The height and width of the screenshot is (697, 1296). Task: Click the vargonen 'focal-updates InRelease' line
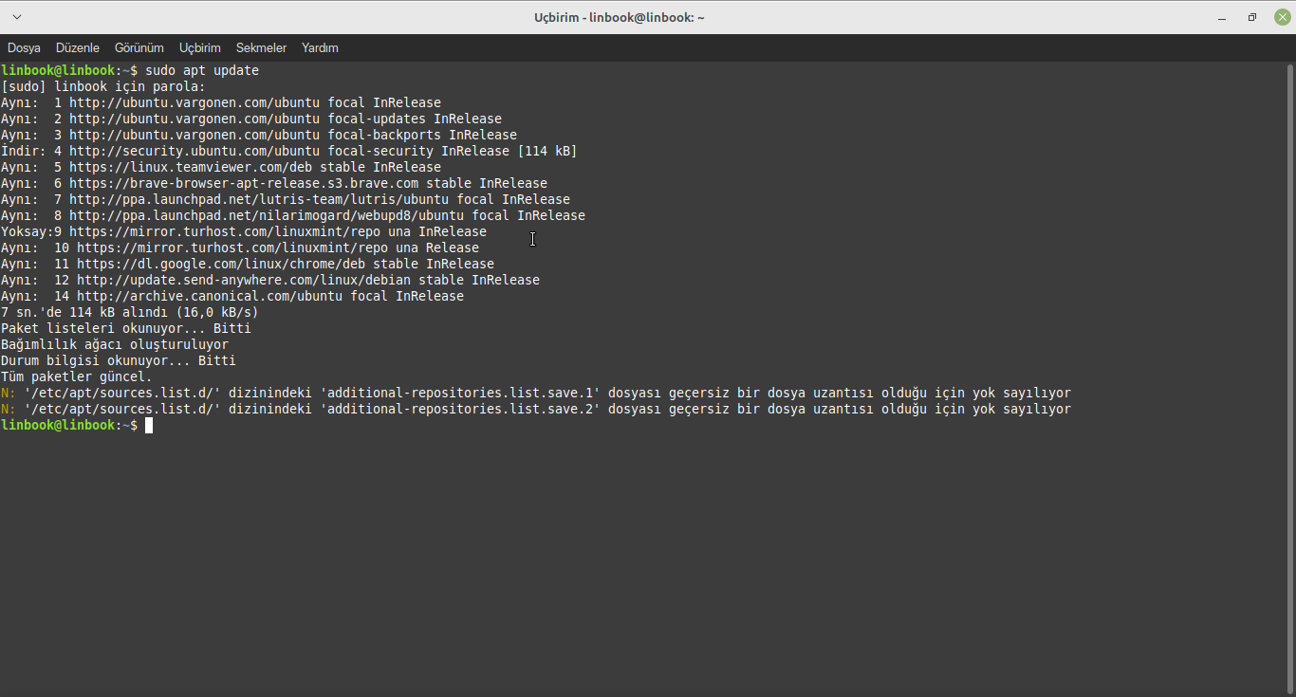(x=251, y=119)
